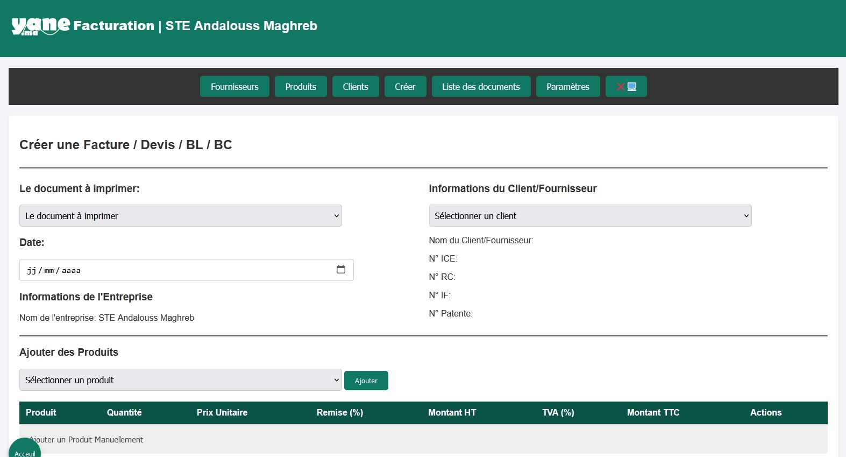Viewport: 846px width, 457px height.
Task: Click the 'Actions' column header
Action: tap(766, 412)
